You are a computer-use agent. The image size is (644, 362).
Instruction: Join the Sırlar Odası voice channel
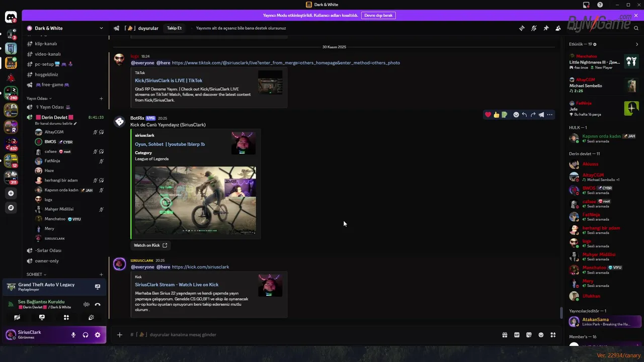click(x=65, y=250)
